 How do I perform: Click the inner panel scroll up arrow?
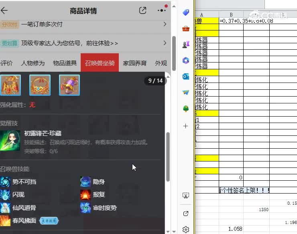[x=168, y=77]
